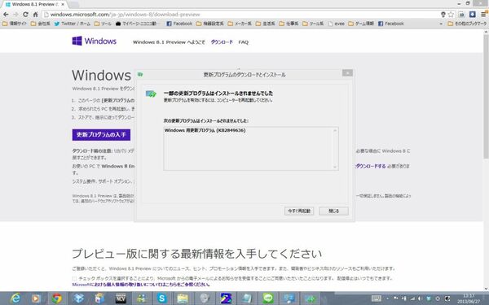
Task: Open the Windows Update installer taskbar icon
Action: click(x=310, y=298)
